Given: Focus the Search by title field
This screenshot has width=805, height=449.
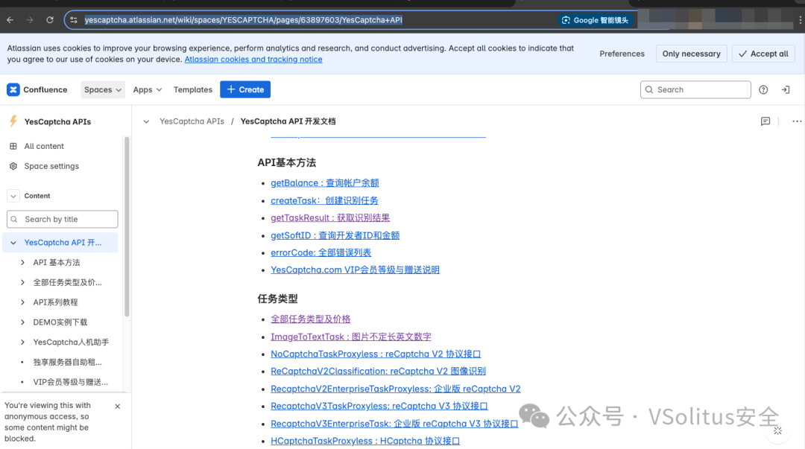Looking at the screenshot, I should (62, 219).
